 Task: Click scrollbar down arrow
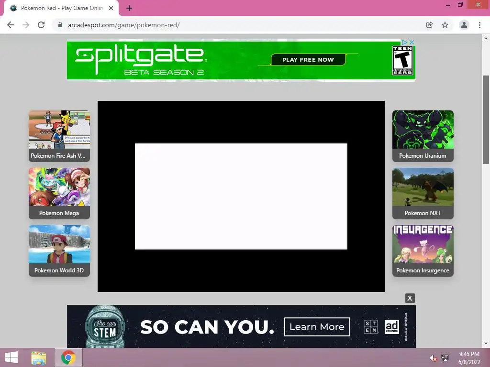tap(486, 344)
